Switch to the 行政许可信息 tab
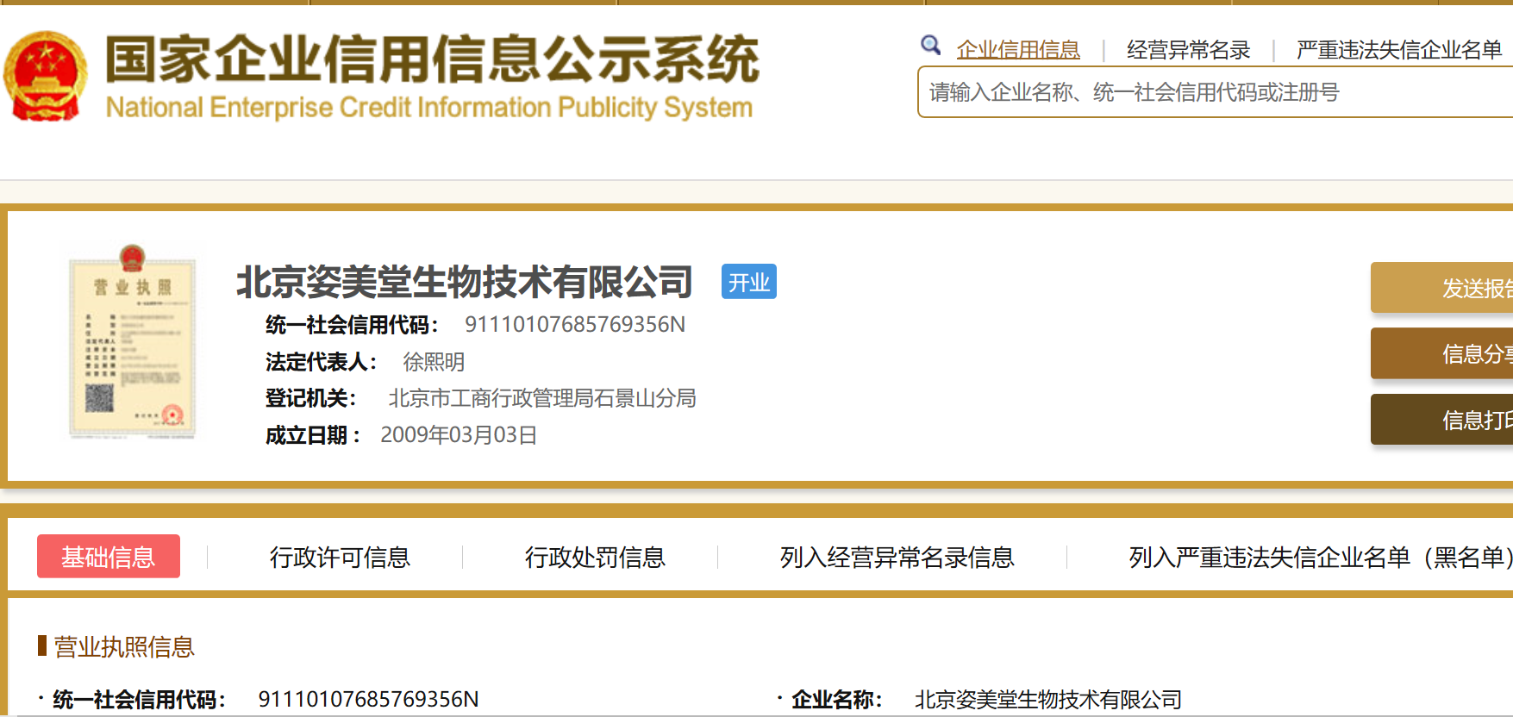 pyautogui.click(x=340, y=558)
